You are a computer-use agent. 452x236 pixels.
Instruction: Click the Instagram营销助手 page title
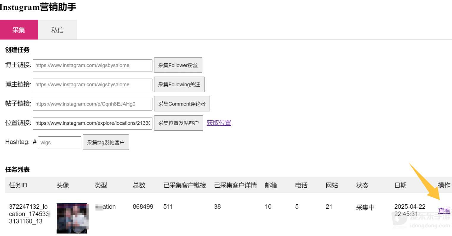pos(38,7)
